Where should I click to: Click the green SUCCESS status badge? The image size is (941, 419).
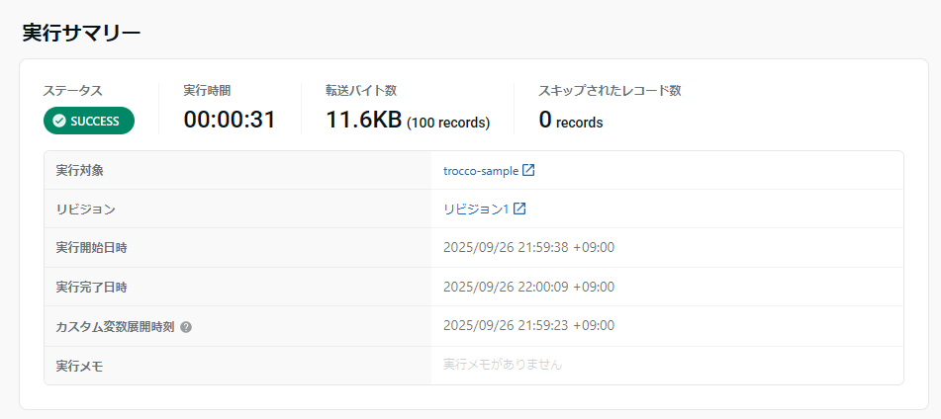(x=88, y=121)
